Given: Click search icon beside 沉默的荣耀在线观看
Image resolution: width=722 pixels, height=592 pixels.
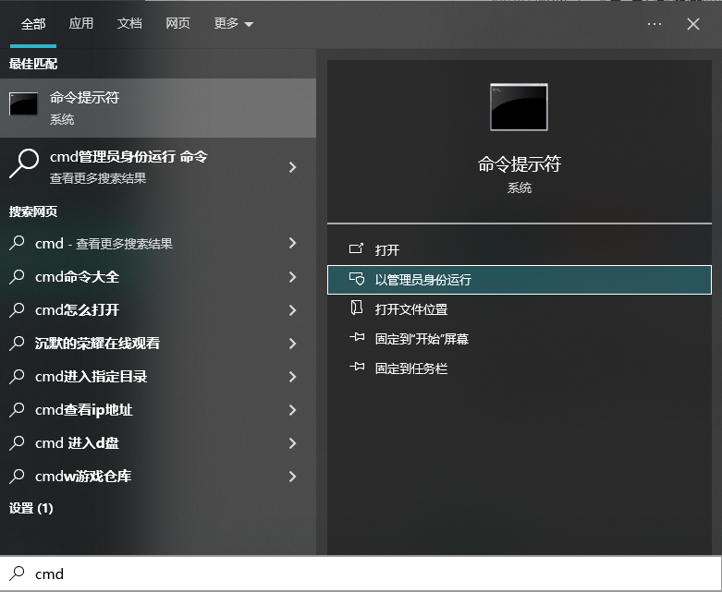Looking at the screenshot, I should [17, 343].
